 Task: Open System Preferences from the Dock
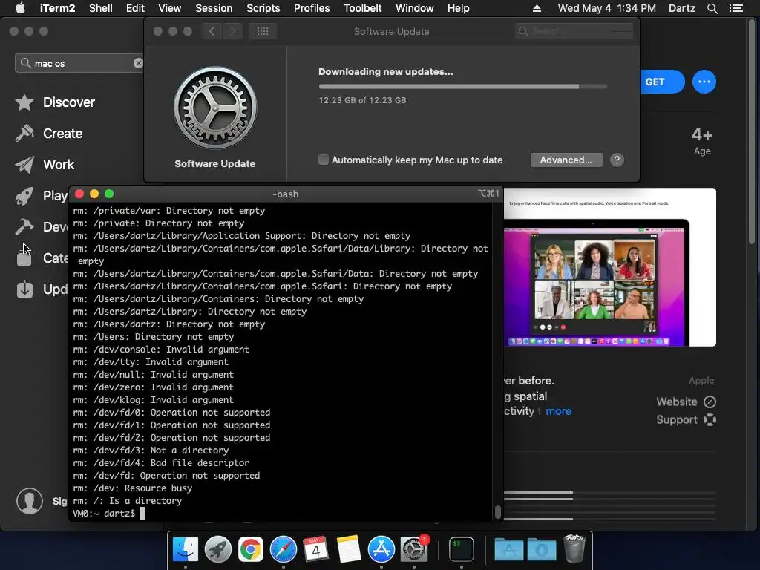coord(414,549)
